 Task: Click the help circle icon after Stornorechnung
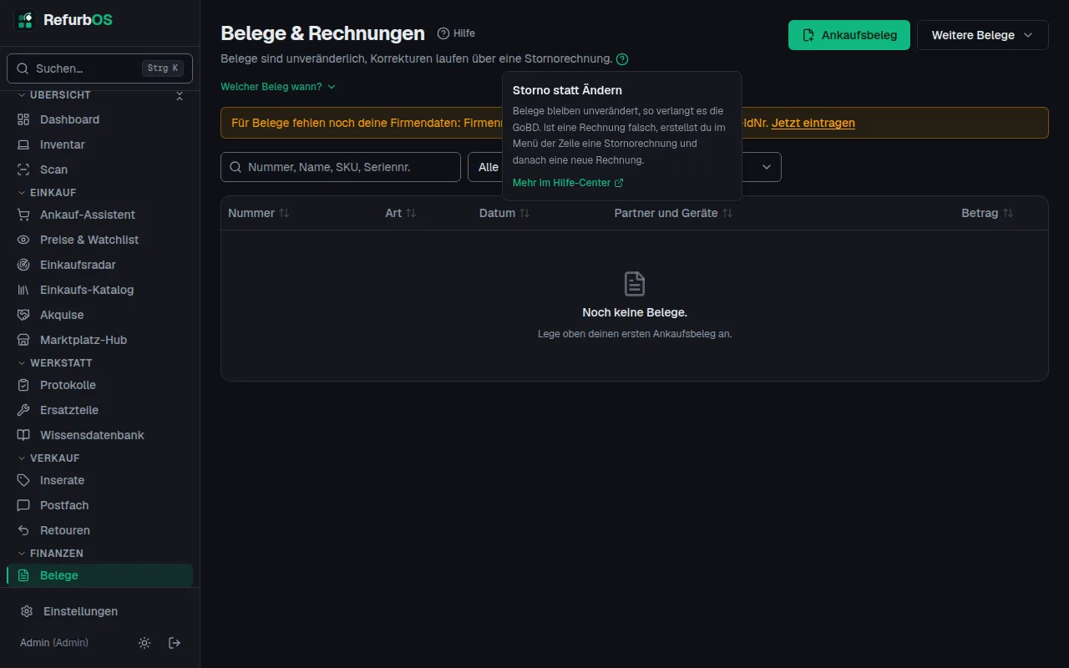coord(622,59)
